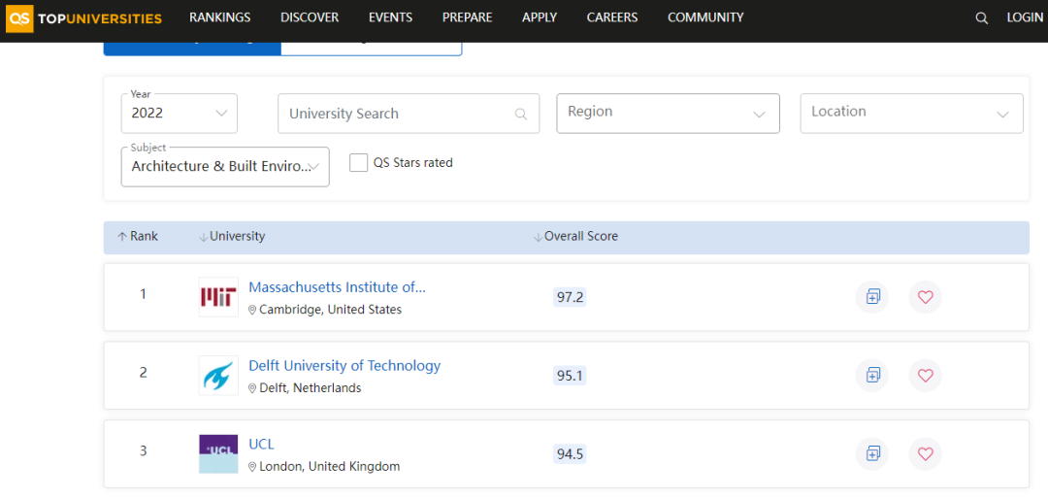Click the 97.2 overall score for MIT
1048x499 pixels.
click(x=571, y=298)
